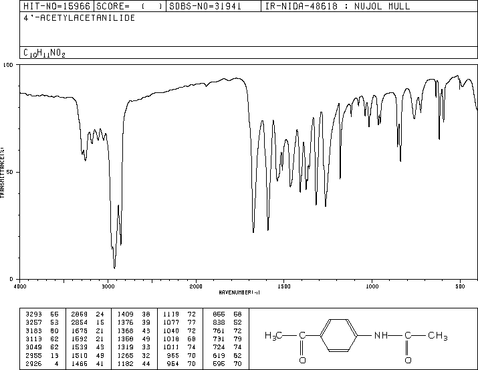Select the 2854 peak entry in the table
The image size is (478, 370).
88,322
